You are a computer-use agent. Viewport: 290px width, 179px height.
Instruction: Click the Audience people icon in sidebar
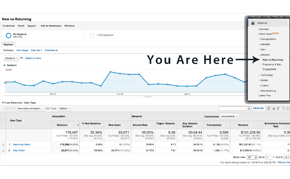[253, 23]
